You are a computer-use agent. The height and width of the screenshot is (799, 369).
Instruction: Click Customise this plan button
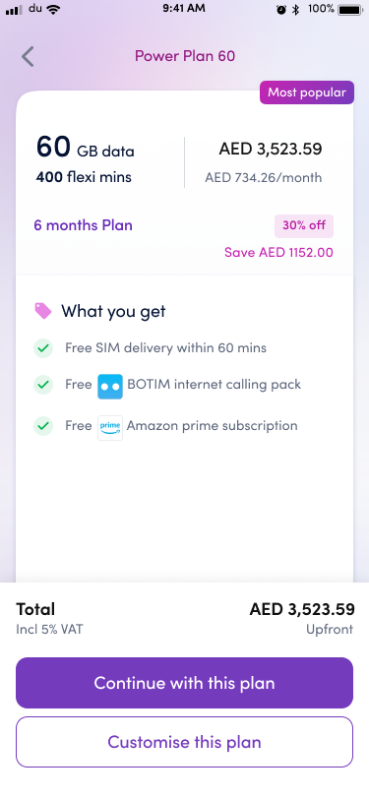[185, 742]
